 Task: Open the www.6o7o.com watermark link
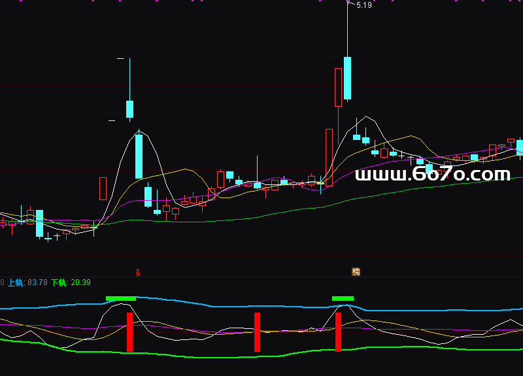(432, 174)
